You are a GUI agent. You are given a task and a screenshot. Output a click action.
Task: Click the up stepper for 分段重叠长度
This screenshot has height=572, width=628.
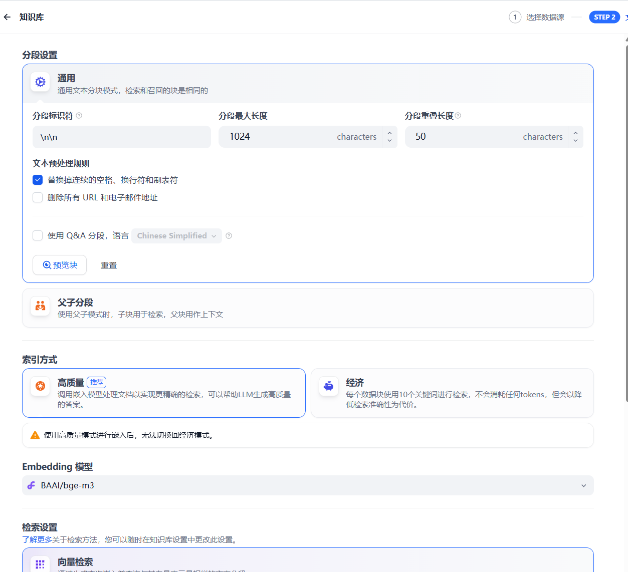[x=575, y=133]
